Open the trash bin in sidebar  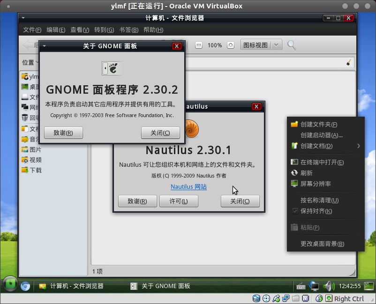click(x=30, y=118)
